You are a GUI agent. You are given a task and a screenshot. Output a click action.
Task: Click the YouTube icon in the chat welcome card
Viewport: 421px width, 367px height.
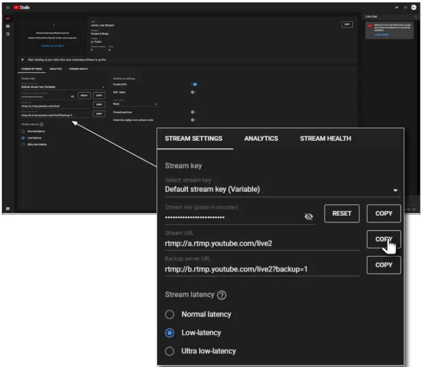(370, 26)
